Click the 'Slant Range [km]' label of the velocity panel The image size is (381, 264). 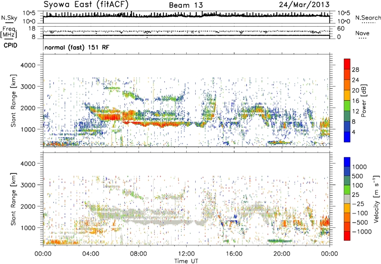click(x=13, y=199)
